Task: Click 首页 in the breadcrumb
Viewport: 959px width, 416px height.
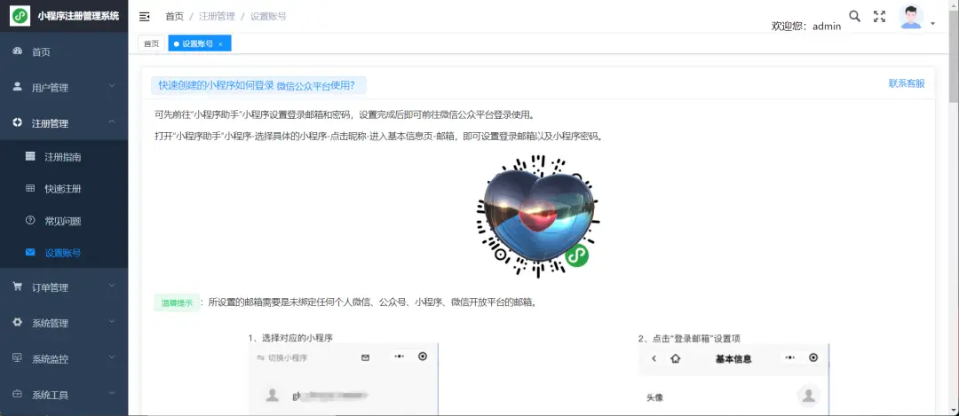Action: point(174,17)
